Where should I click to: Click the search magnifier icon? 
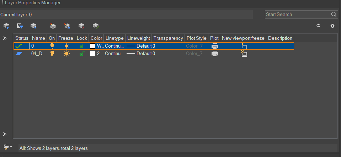click(x=334, y=14)
